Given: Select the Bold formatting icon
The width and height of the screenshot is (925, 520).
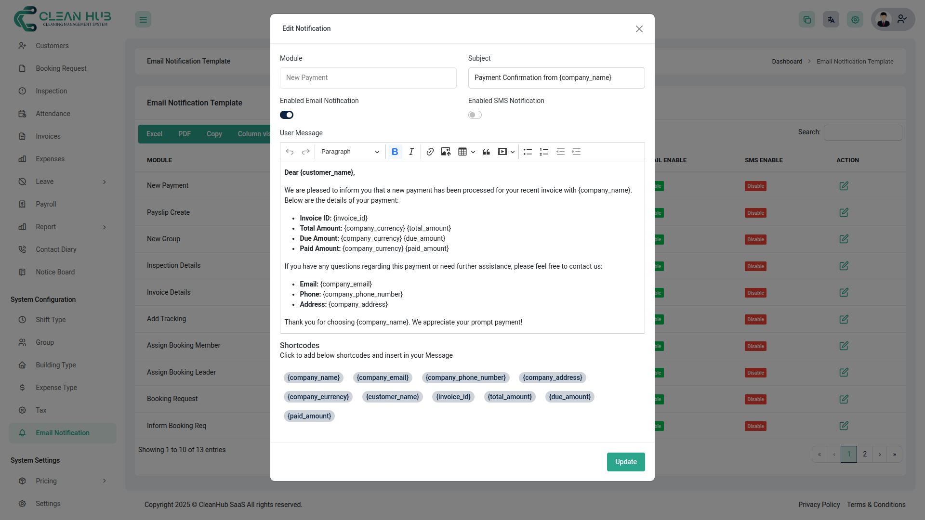Looking at the screenshot, I should coord(395,151).
